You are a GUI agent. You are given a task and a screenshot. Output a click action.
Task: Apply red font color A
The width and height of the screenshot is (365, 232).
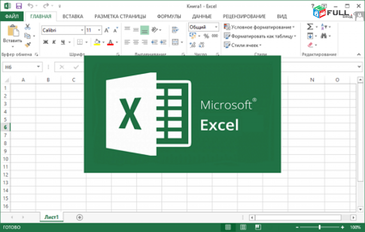click(x=110, y=42)
